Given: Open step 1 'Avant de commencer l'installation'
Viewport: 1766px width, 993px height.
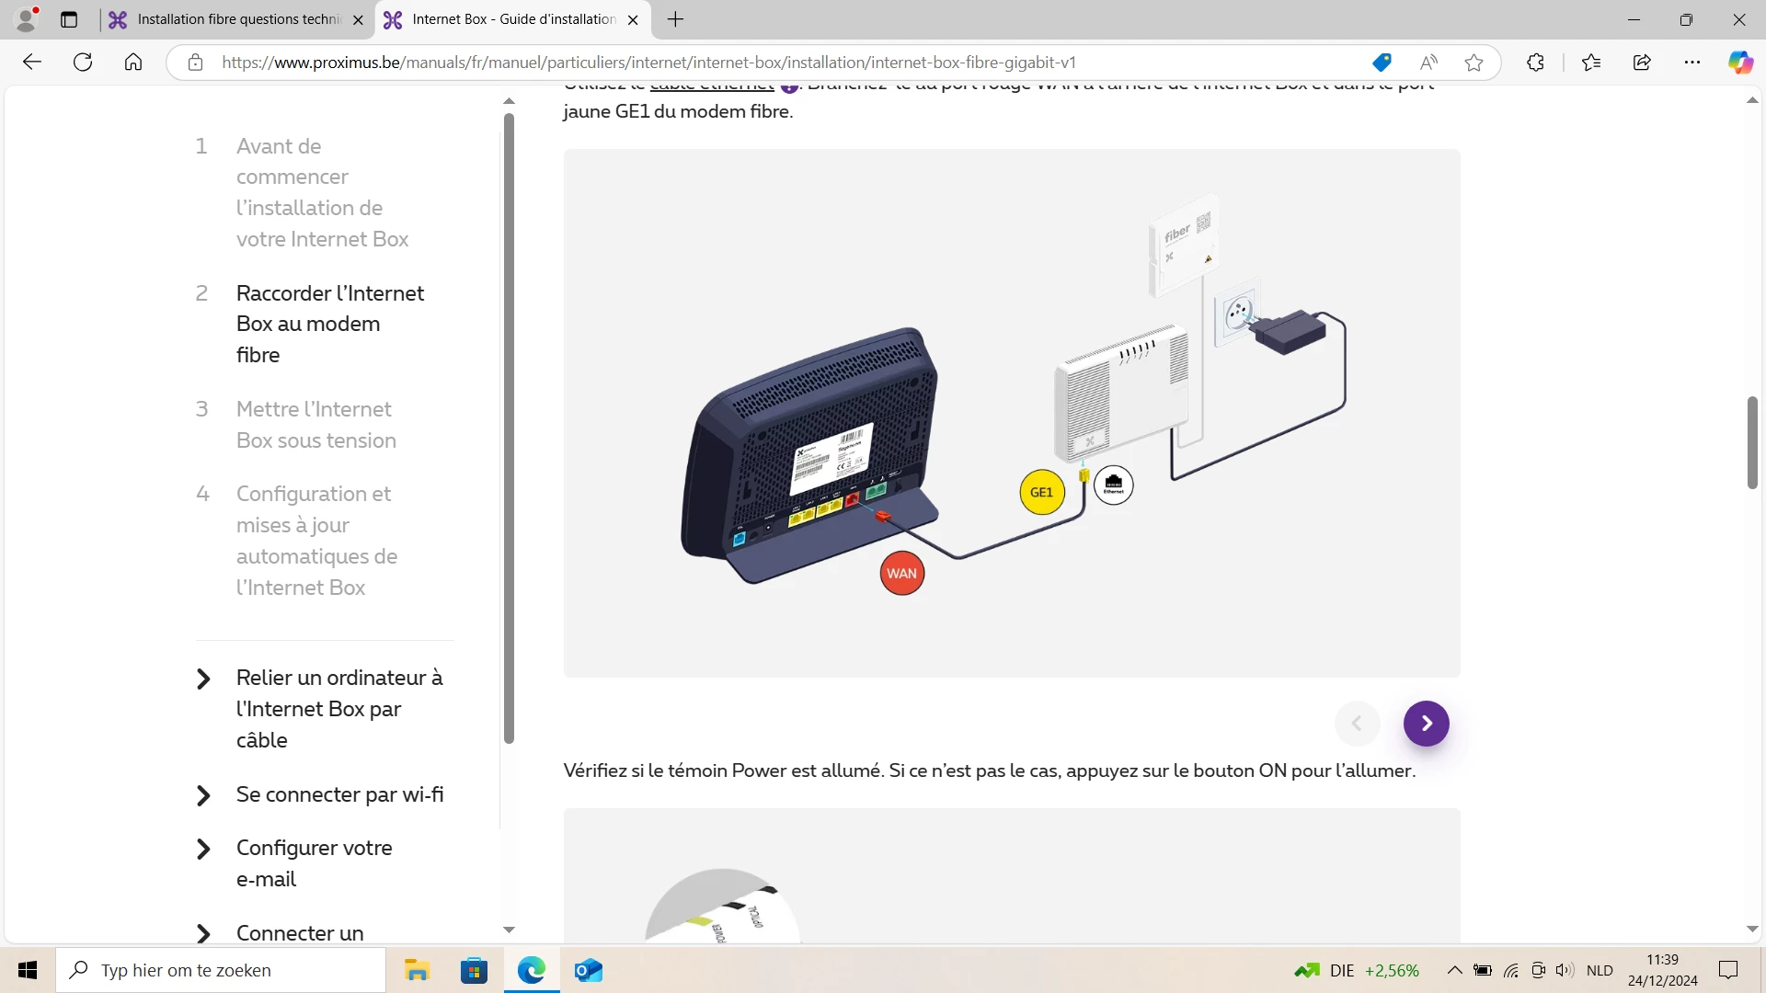Looking at the screenshot, I should [x=321, y=192].
